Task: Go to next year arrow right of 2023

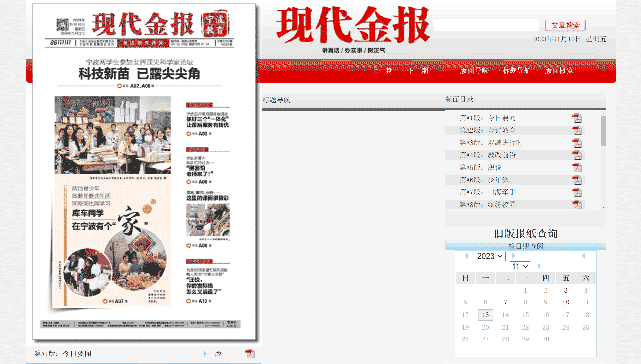Action: point(513,256)
